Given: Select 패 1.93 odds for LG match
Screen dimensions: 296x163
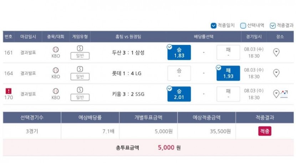Looking at the screenshot, I should 228,73.
